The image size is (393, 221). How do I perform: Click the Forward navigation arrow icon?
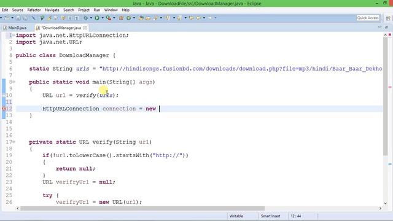[210, 18]
